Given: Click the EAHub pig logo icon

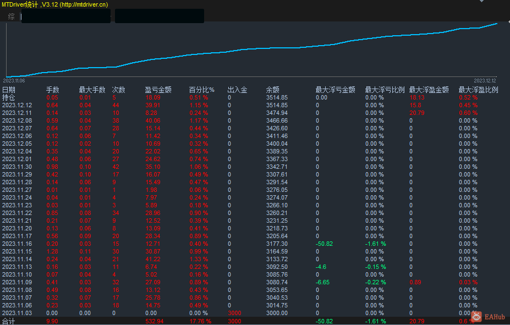Looking at the screenshot, I should (476, 316).
